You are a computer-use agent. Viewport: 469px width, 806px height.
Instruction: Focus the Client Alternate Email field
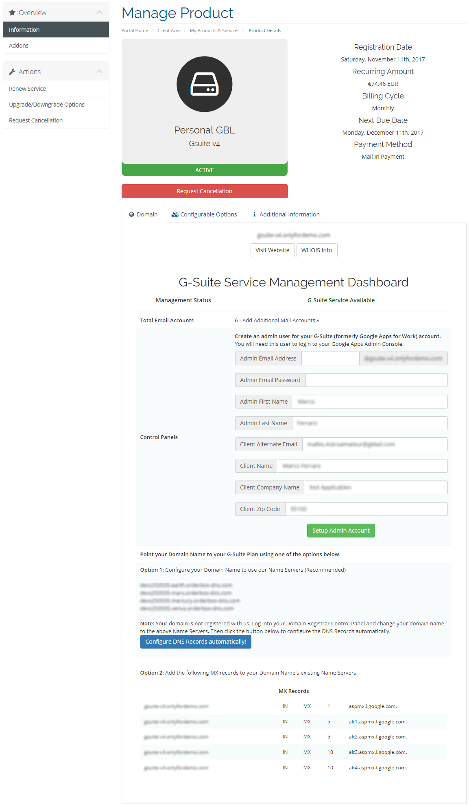pos(375,444)
